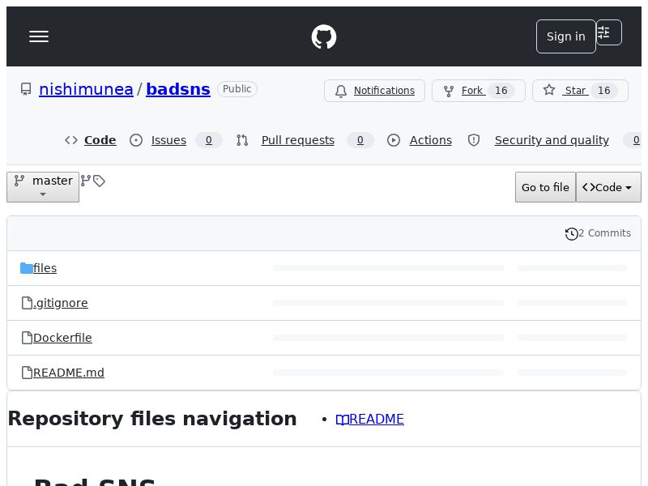Open the hamburger navigation menu
The width and height of the screenshot is (648, 486).
(39, 36)
